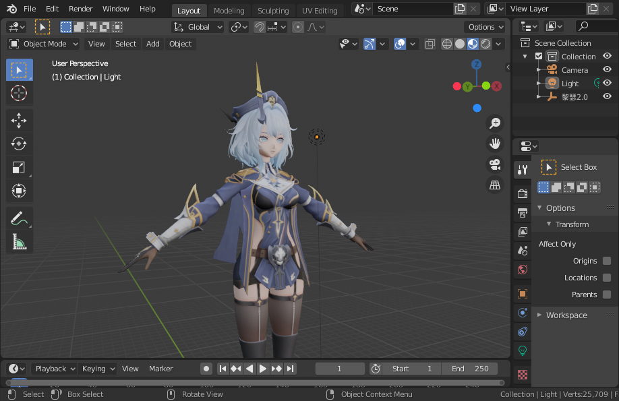The width and height of the screenshot is (619, 401).
Task: Switch to the Modeling workspace tab
Action: (229, 11)
